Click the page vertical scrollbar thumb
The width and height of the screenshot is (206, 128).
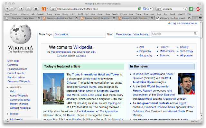click(x=201, y=30)
